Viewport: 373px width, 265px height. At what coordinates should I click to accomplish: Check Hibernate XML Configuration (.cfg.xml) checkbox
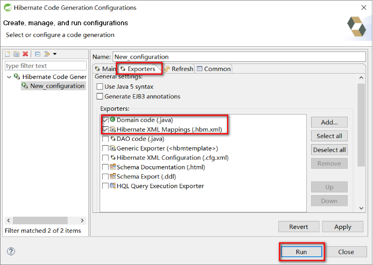(x=105, y=157)
